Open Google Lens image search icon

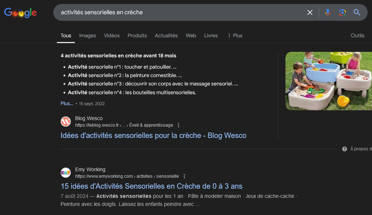[x=342, y=12]
